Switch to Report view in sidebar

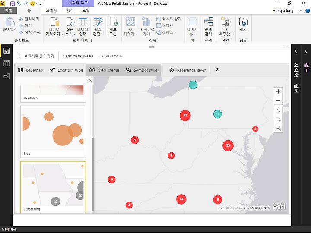[x=6, y=51]
